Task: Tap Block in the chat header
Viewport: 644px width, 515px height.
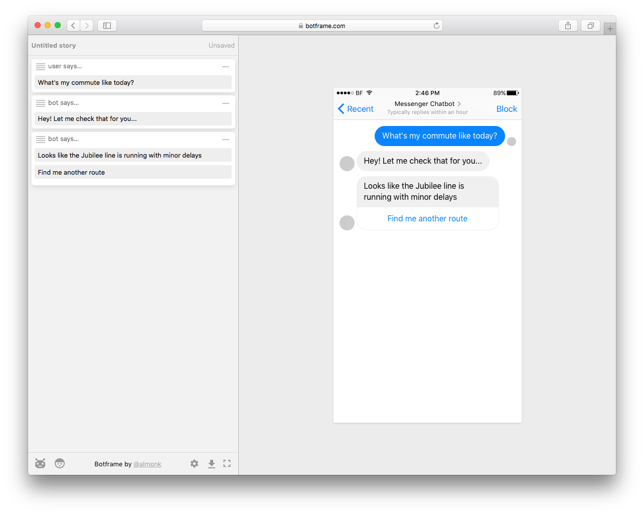Action: tap(507, 109)
